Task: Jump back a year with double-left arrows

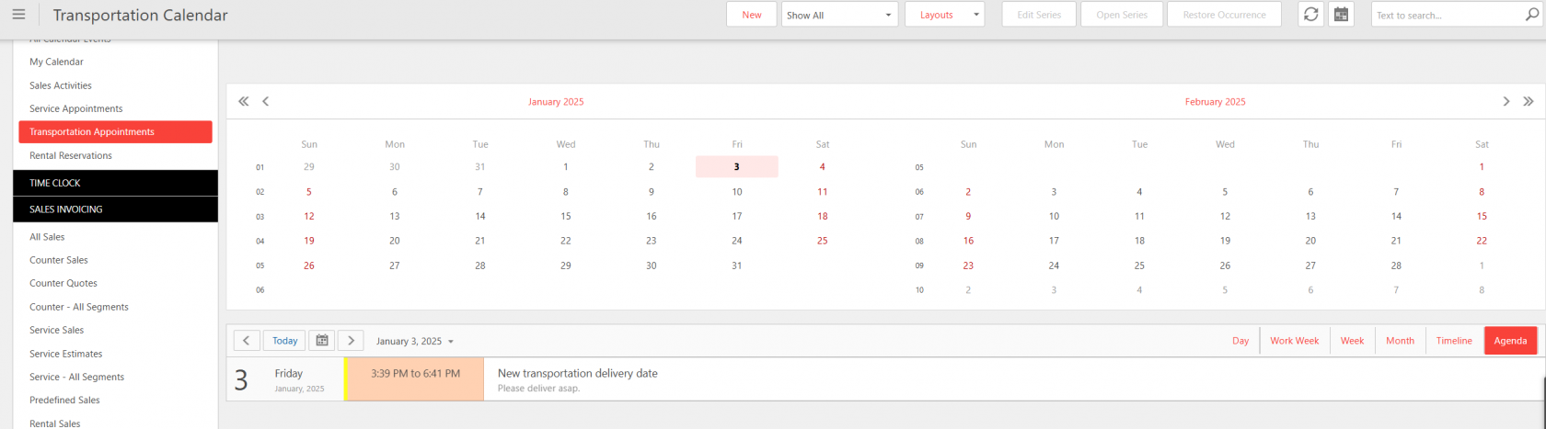Action: tap(243, 101)
